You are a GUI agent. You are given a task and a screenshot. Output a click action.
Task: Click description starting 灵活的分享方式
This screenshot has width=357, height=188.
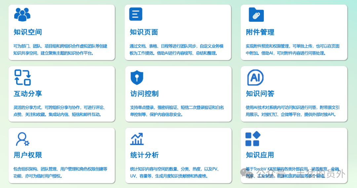59,111
